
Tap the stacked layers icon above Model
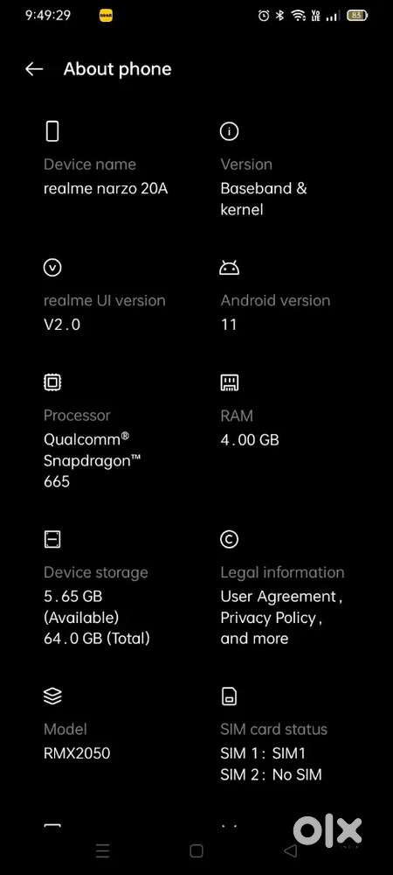pos(52,696)
